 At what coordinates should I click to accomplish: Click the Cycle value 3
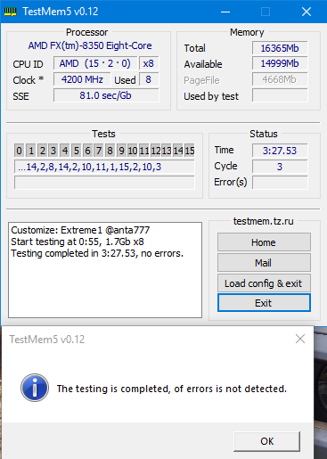click(x=280, y=167)
